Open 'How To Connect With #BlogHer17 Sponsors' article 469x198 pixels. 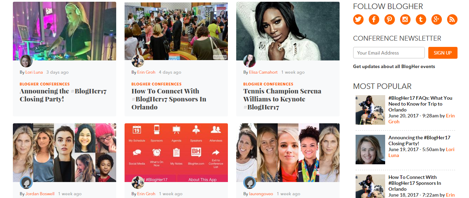click(169, 99)
